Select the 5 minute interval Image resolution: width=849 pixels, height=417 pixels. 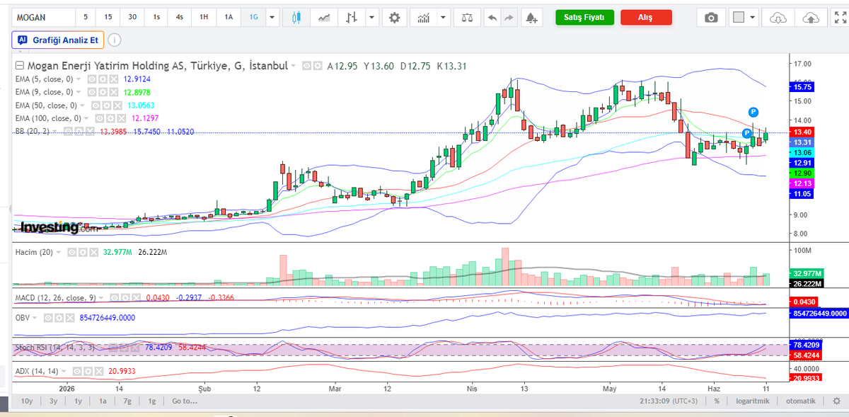coord(86,18)
